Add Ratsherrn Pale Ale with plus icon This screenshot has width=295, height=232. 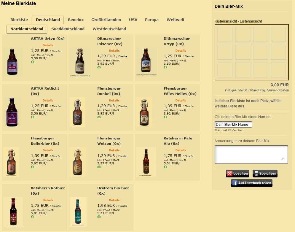(165, 167)
